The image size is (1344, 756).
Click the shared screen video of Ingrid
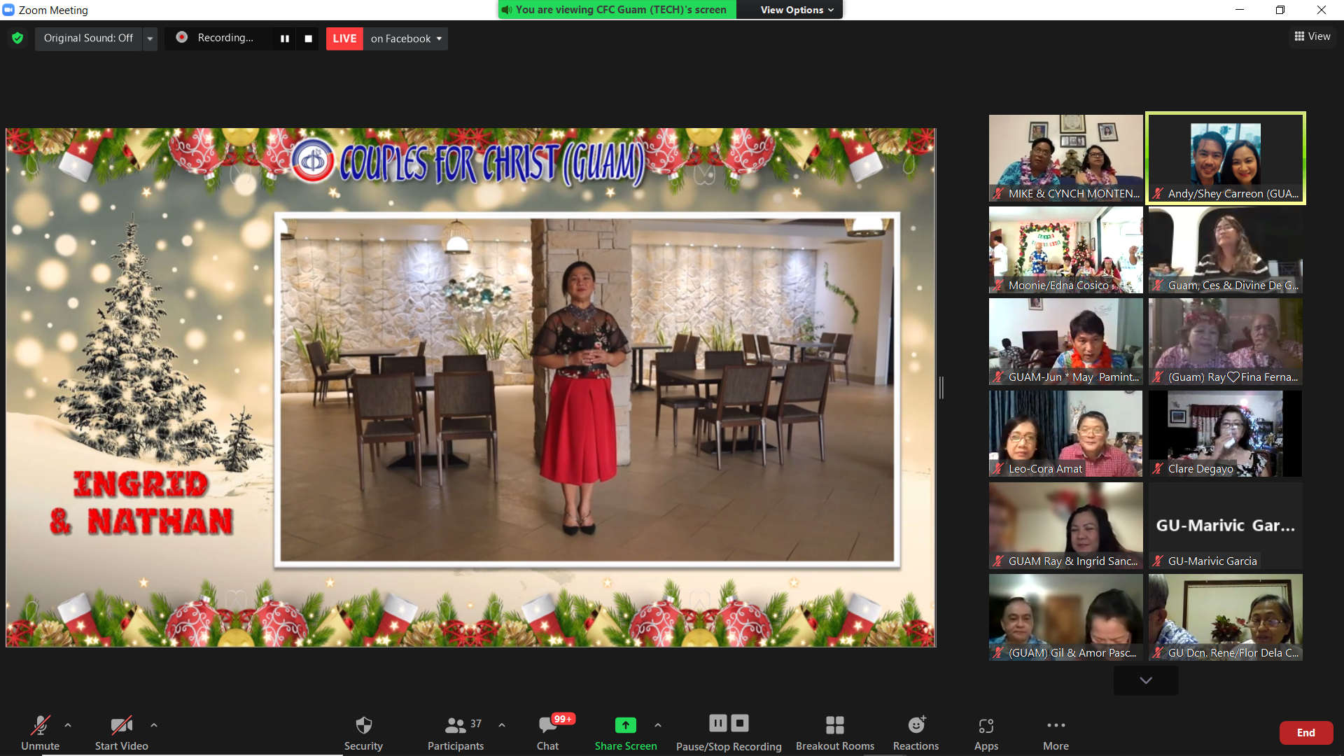click(587, 389)
